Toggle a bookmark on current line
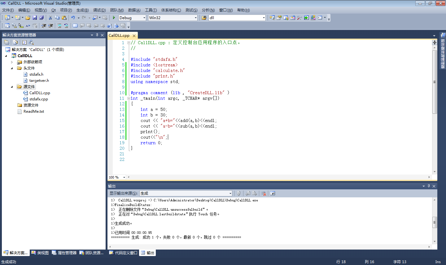 (75, 26)
